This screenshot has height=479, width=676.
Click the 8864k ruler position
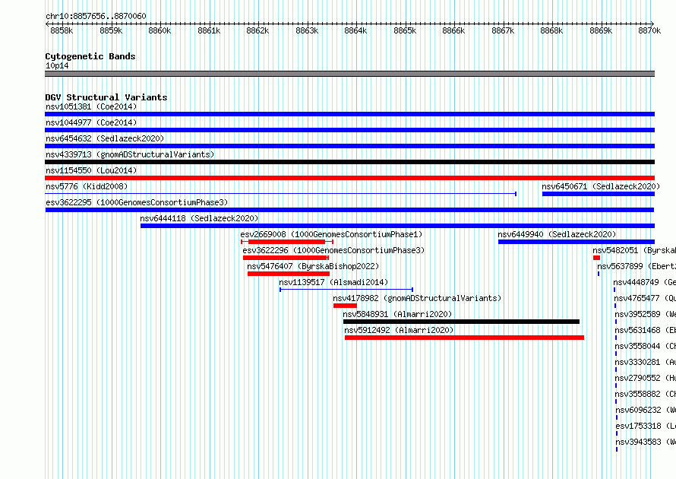355,30
